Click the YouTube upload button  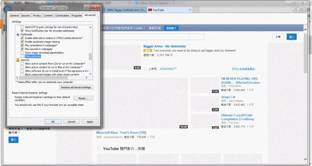coord(278,37)
